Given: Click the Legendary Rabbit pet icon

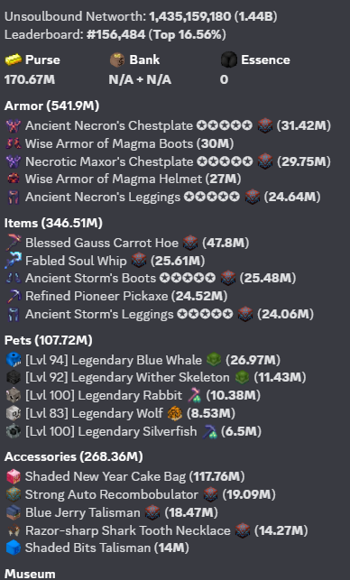Looking at the screenshot, I should pyautogui.click(x=14, y=395).
